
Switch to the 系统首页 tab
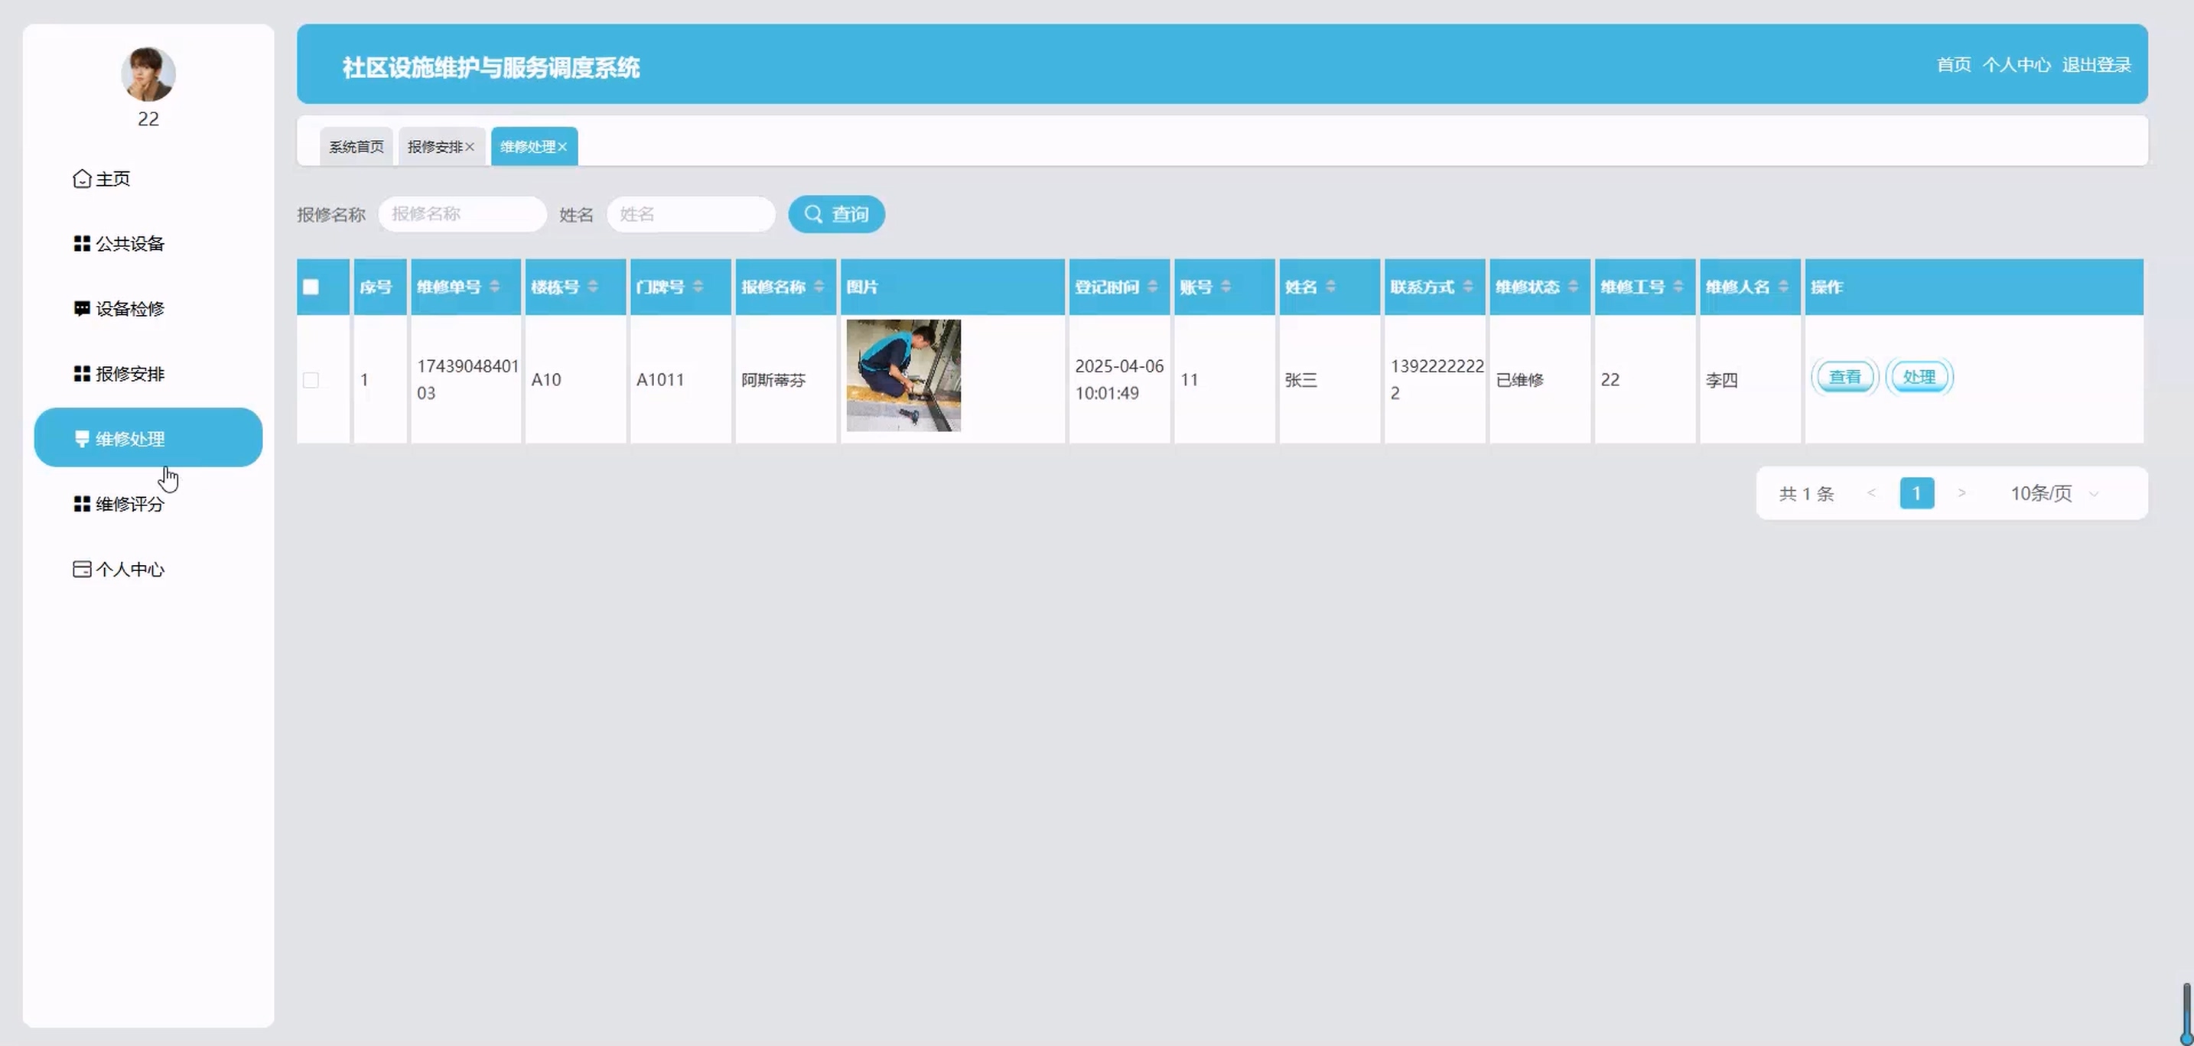[x=356, y=148]
